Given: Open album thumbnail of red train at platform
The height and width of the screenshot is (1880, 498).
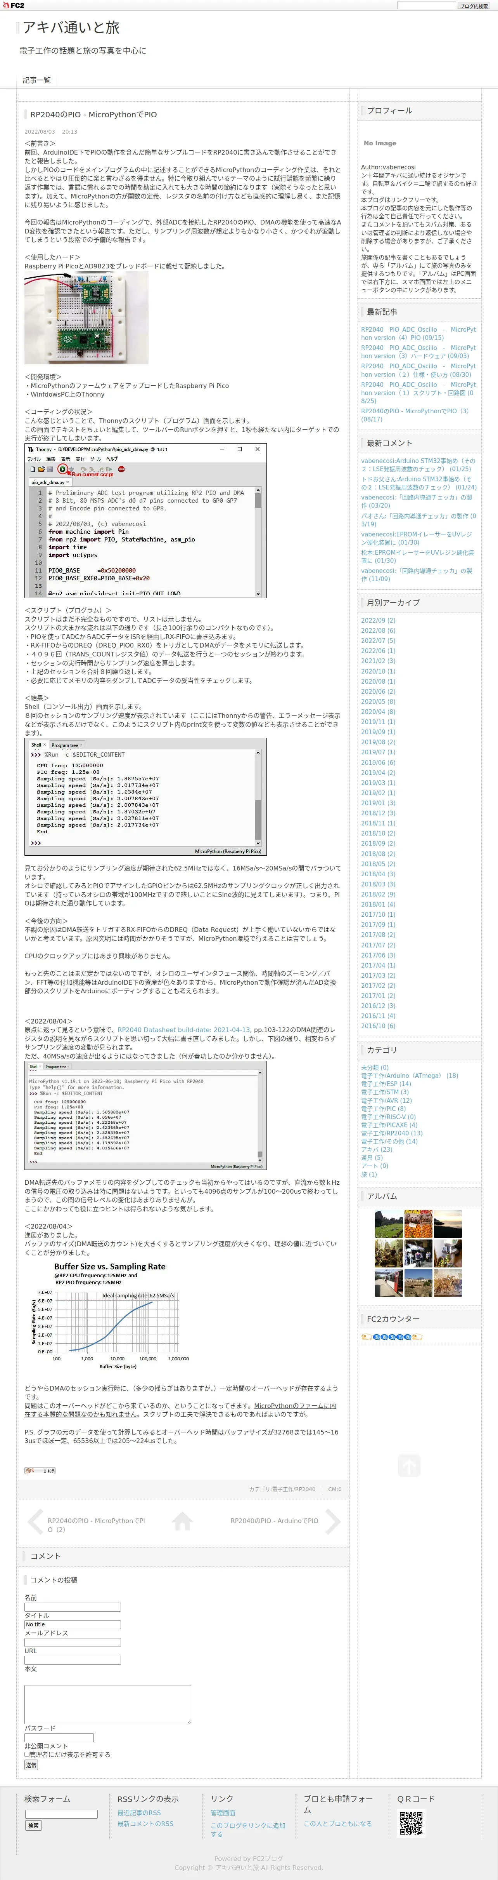Looking at the screenshot, I should (389, 1284).
